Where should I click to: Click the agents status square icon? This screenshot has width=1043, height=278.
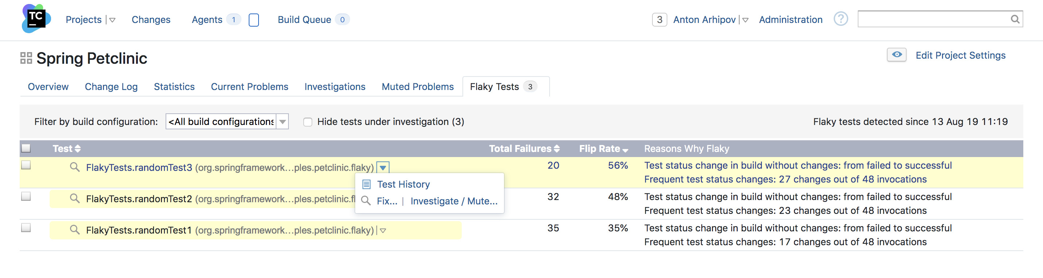(x=253, y=19)
